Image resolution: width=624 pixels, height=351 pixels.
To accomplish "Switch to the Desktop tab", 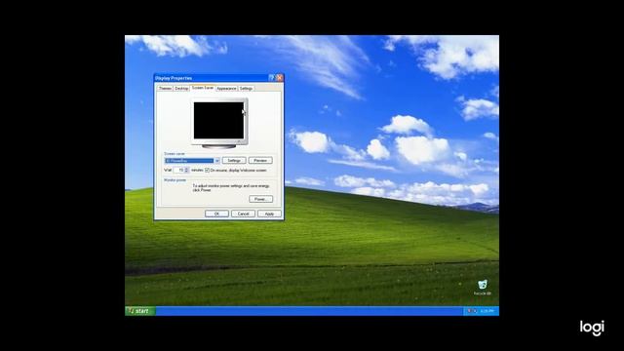I will (x=181, y=89).
